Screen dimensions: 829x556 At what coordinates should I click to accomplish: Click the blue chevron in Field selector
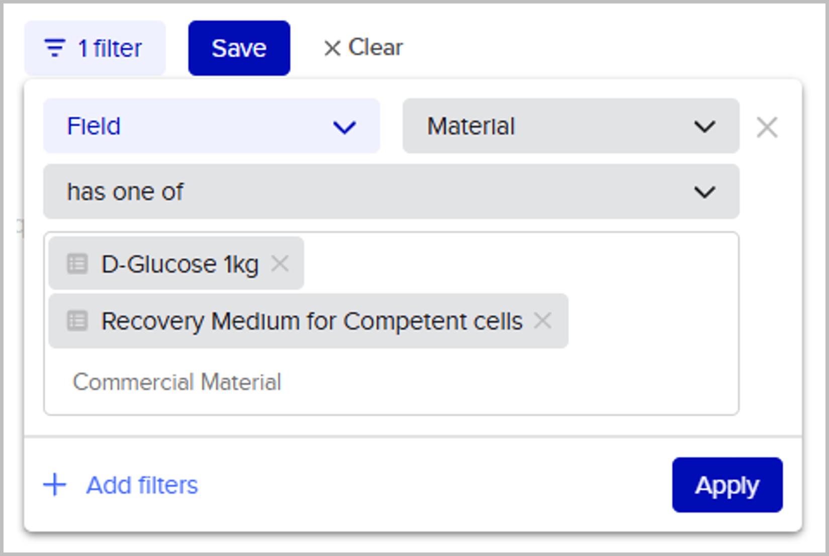click(344, 127)
